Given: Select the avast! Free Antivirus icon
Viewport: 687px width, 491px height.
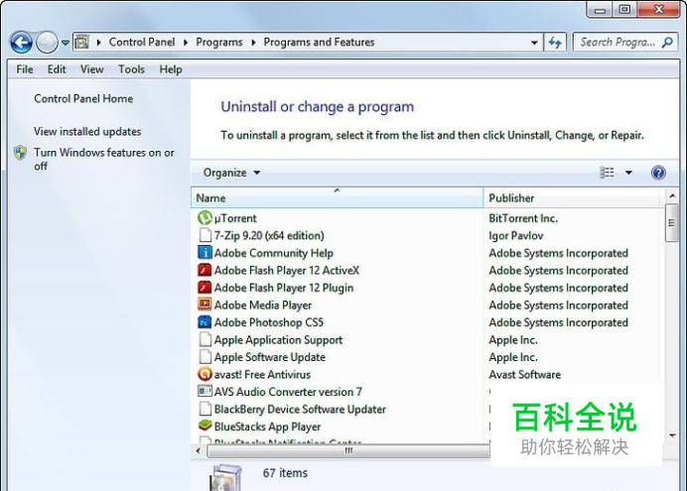Looking at the screenshot, I should 205,374.
